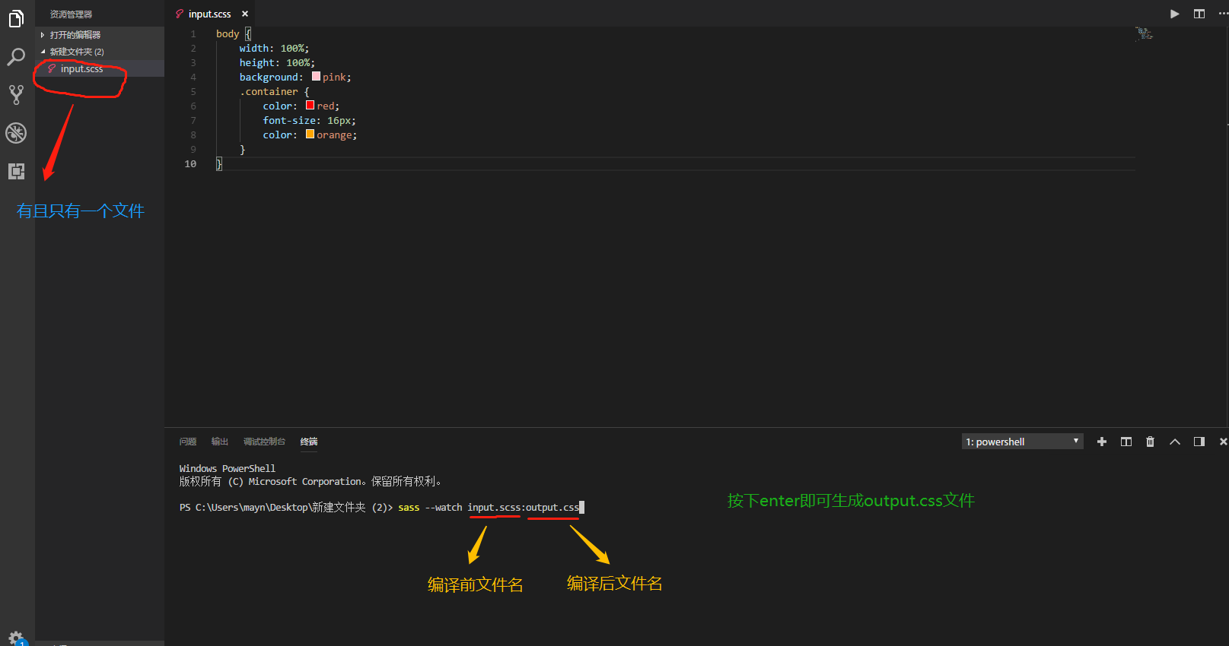Split the editor with the split icon
Viewport: 1229px width, 646px height.
pyautogui.click(x=1199, y=14)
